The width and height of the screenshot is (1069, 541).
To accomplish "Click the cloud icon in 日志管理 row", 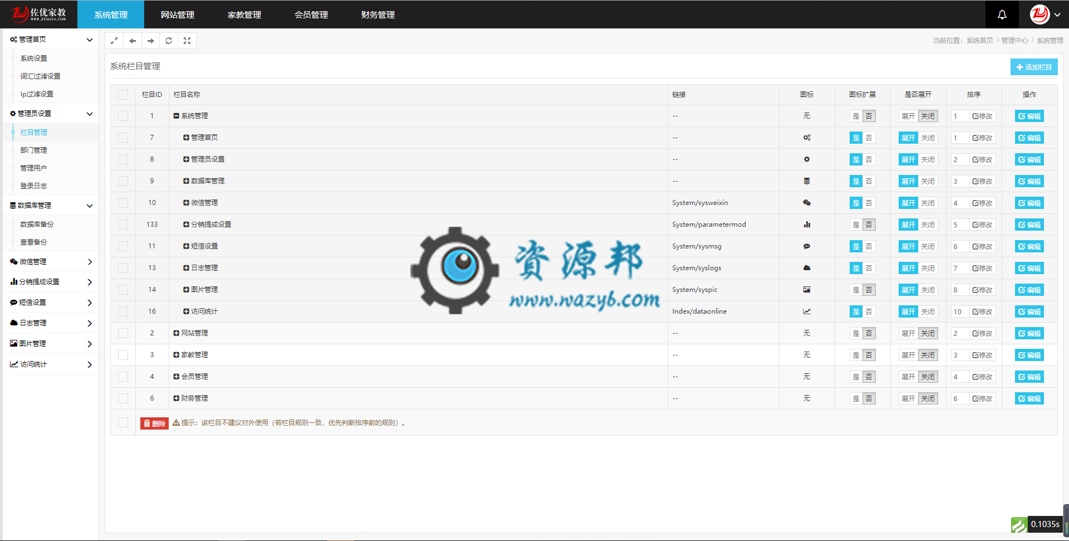I will click(807, 268).
